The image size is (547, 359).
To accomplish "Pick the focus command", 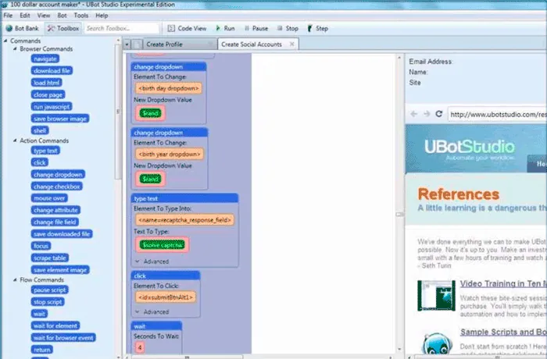I will point(41,246).
